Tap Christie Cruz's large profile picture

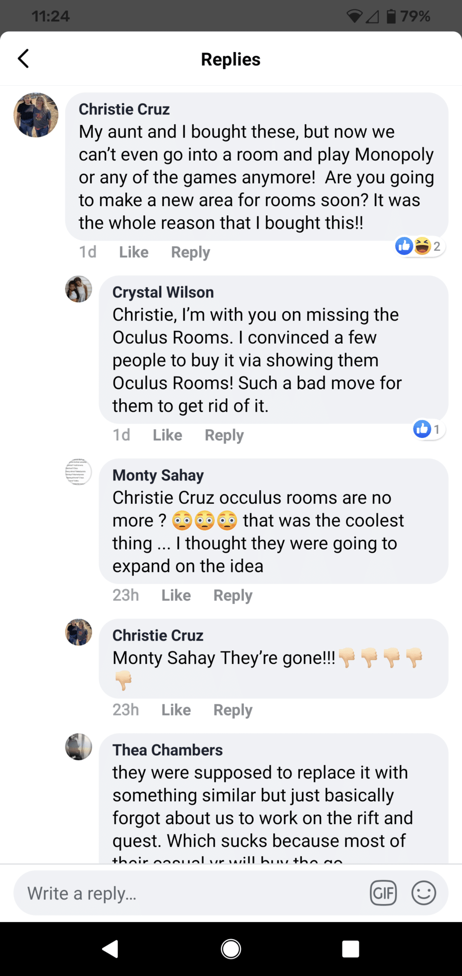[x=36, y=115]
